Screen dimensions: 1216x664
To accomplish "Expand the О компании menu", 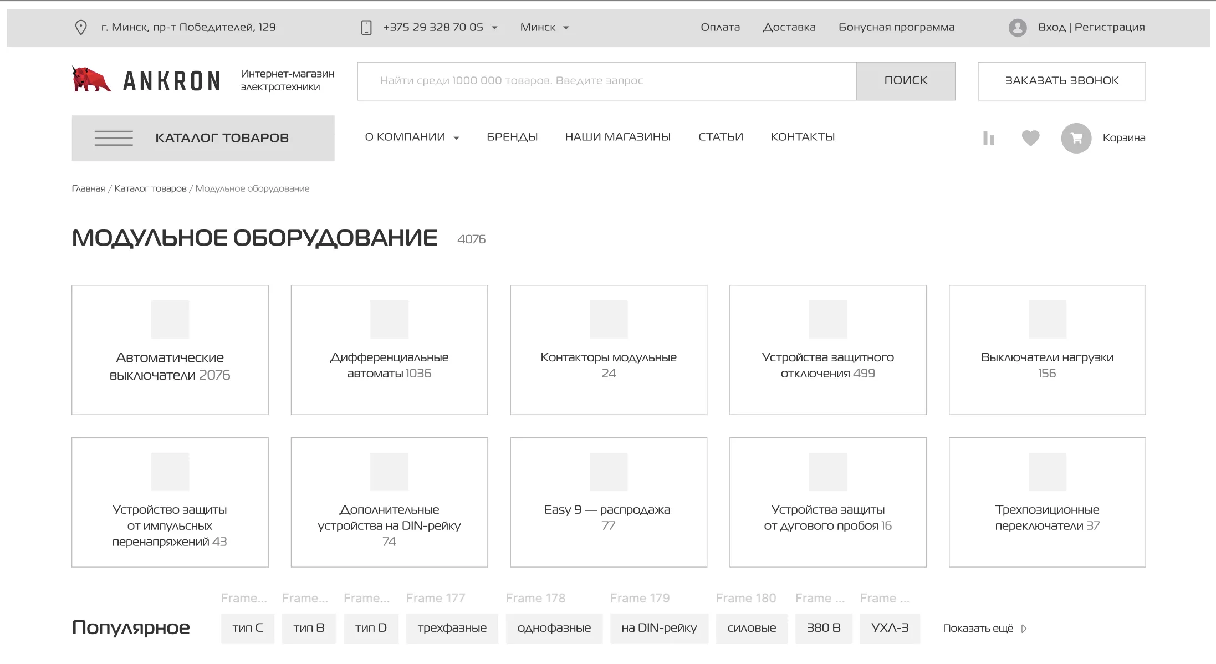I will coord(412,137).
